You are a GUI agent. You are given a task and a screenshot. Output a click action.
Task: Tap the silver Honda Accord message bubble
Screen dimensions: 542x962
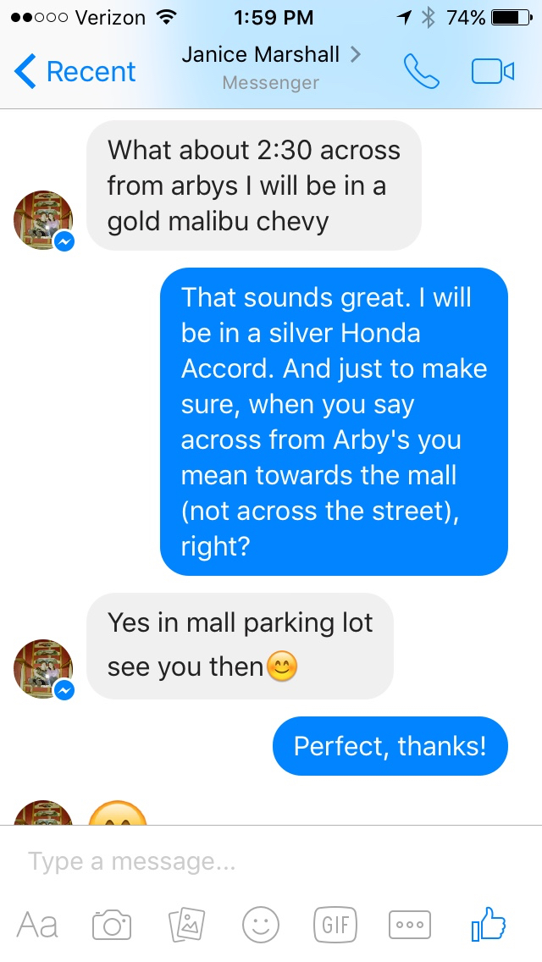(334, 422)
